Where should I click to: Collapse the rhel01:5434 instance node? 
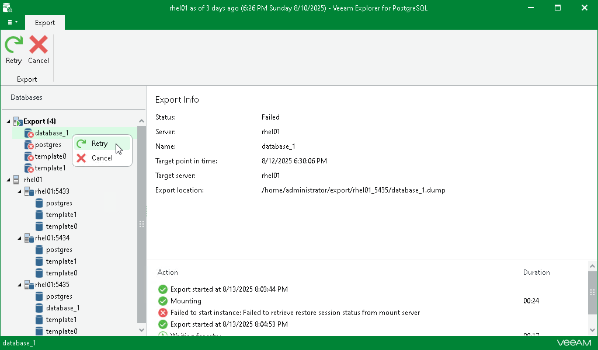click(19, 239)
